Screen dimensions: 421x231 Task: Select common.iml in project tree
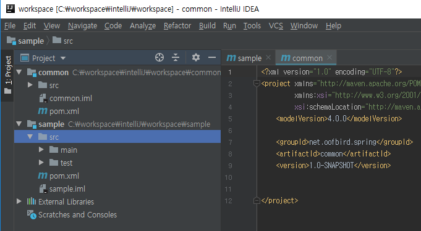click(70, 98)
